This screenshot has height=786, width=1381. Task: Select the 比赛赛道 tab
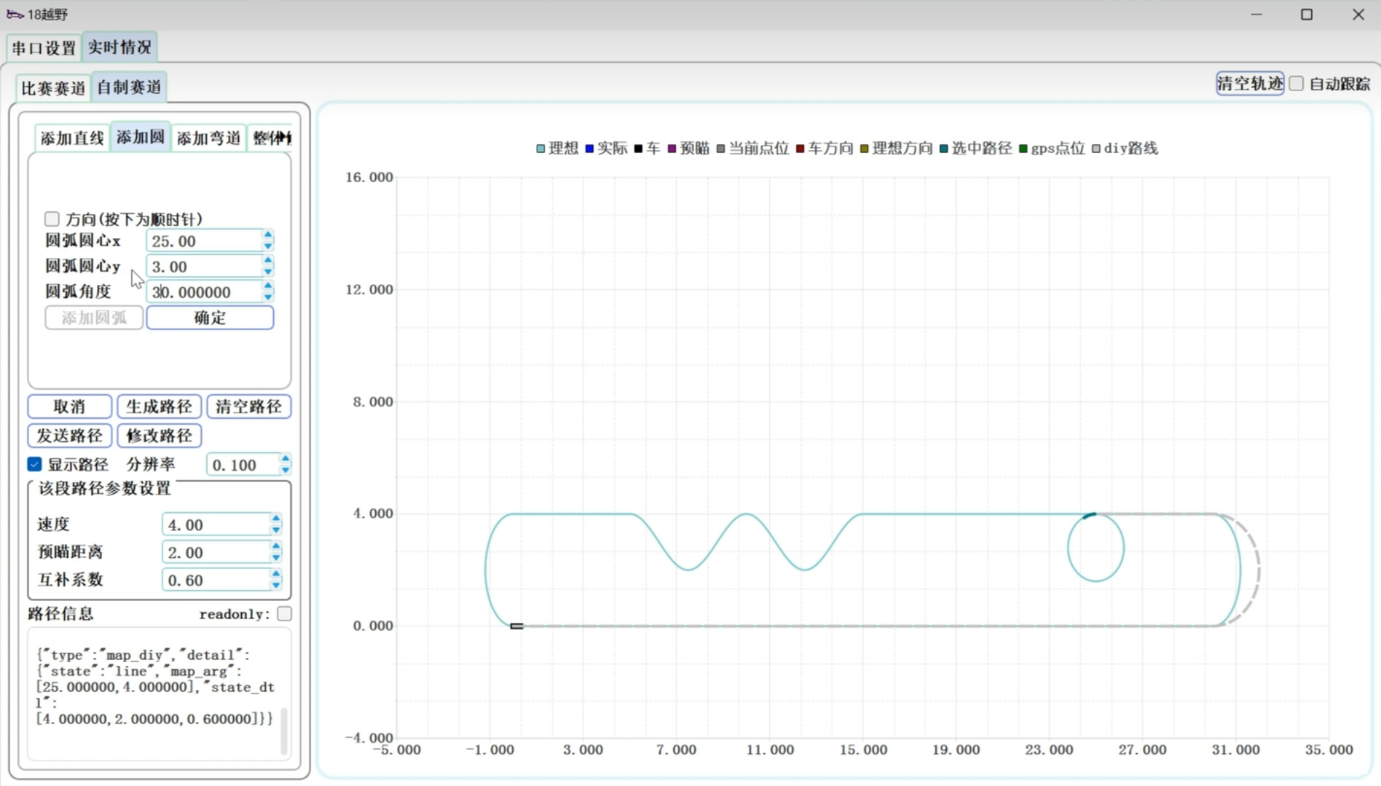coord(53,88)
